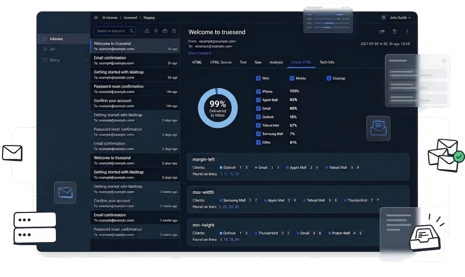Screen dimensions: 465x277
Task: Switch to the Text tab
Action: [x=243, y=62]
